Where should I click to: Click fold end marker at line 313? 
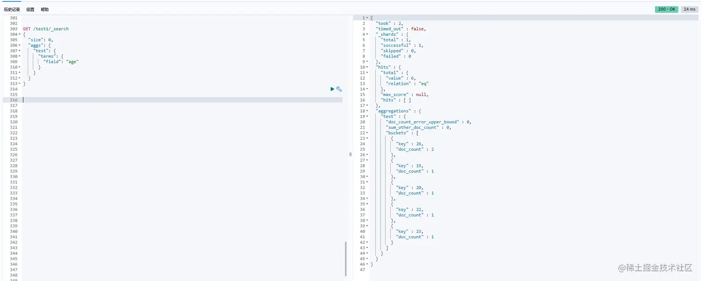point(19,84)
